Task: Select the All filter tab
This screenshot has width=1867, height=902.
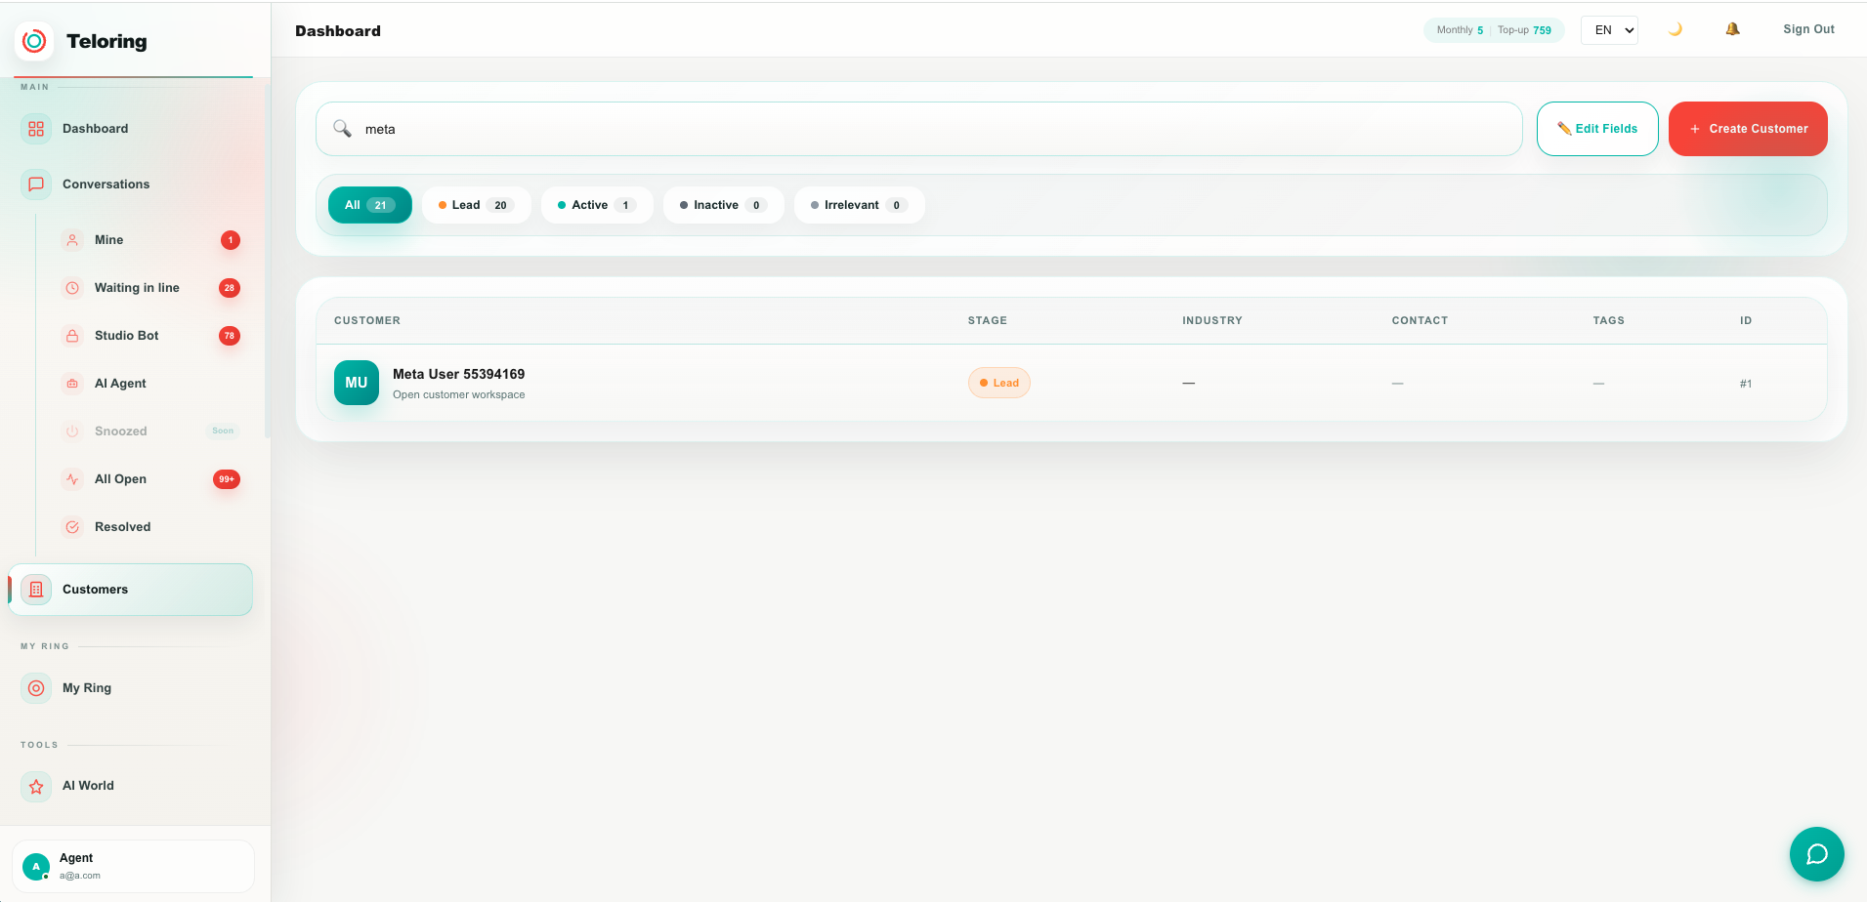Action: point(369,205)
